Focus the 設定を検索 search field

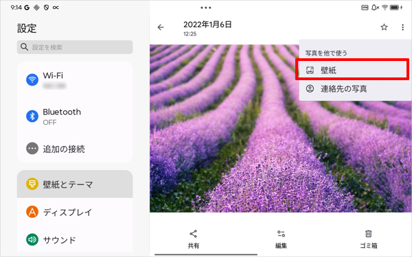coord(75,47)
